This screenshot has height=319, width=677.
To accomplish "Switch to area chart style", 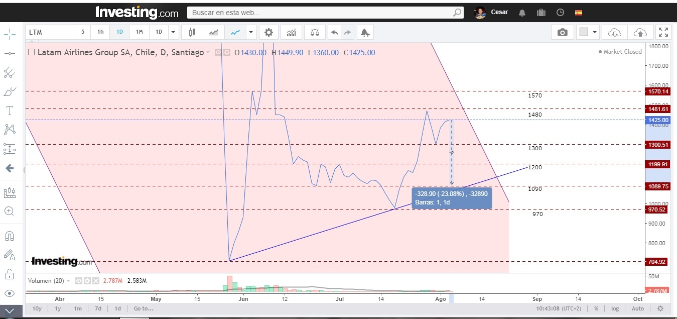I will pos(214,32).
